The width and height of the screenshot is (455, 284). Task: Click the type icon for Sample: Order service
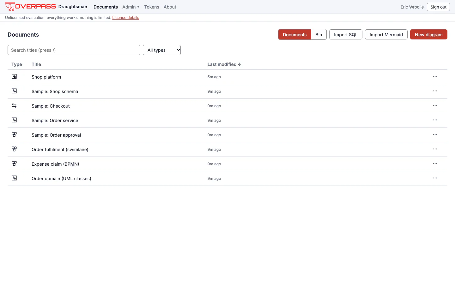click(x=14, y=120)
